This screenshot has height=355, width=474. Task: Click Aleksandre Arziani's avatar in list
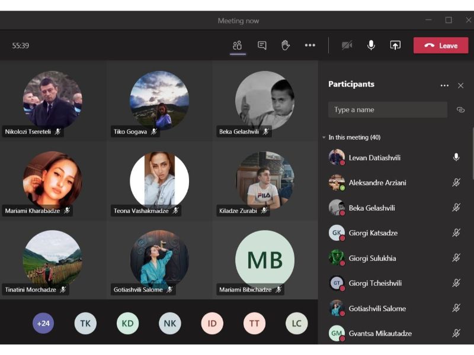(337, 182)
